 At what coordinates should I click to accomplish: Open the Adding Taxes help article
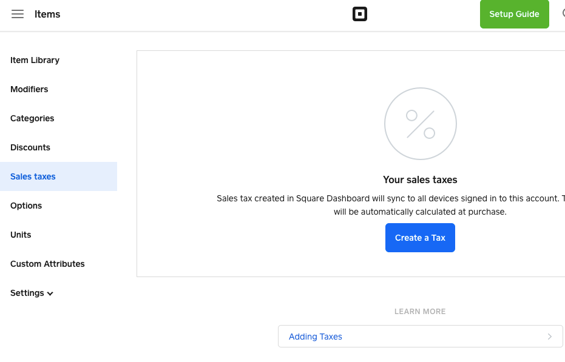pyautogui.click(x=316, y=337)
